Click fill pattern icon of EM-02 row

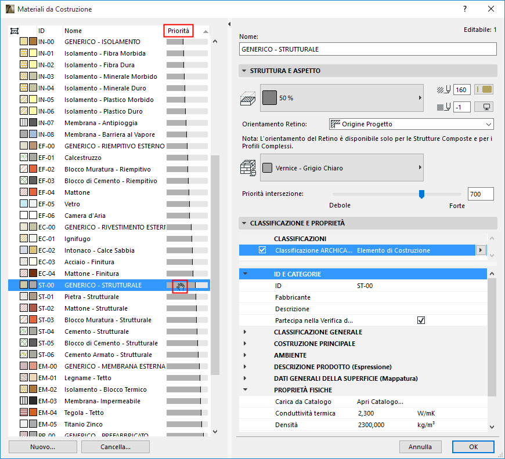pos(24,389)
